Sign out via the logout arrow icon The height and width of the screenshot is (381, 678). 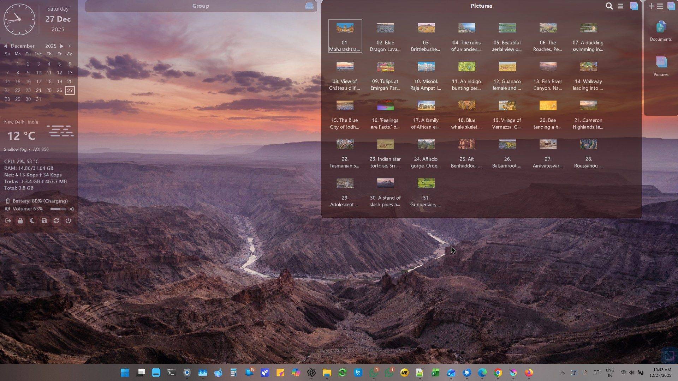8,221
